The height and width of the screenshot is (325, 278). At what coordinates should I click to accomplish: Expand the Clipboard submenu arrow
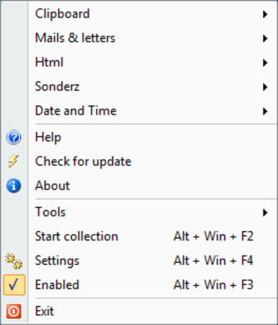[265, 14]
